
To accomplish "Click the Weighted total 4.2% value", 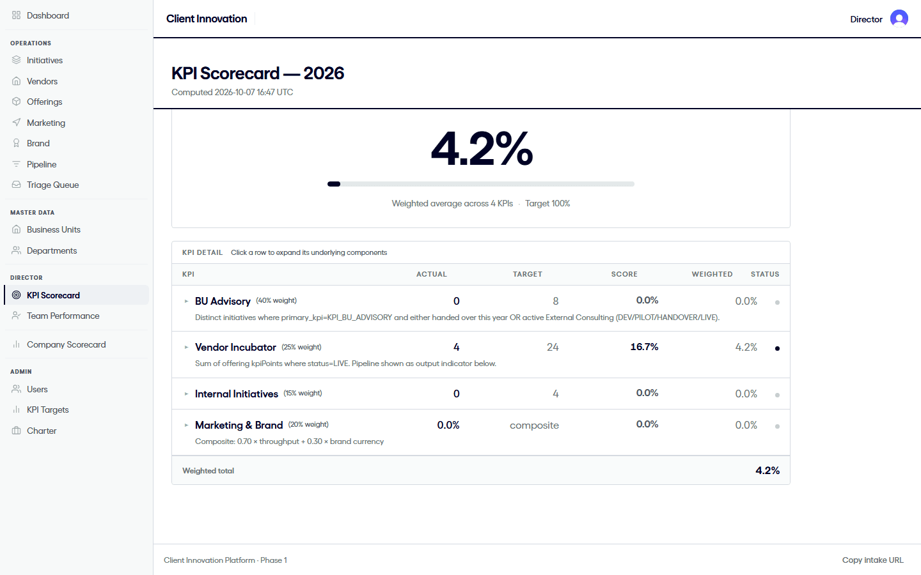I will point(767,470).
